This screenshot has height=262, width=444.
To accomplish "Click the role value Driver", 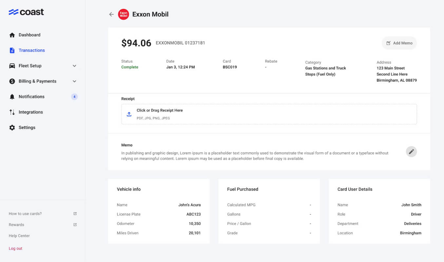I will (416, 214).
